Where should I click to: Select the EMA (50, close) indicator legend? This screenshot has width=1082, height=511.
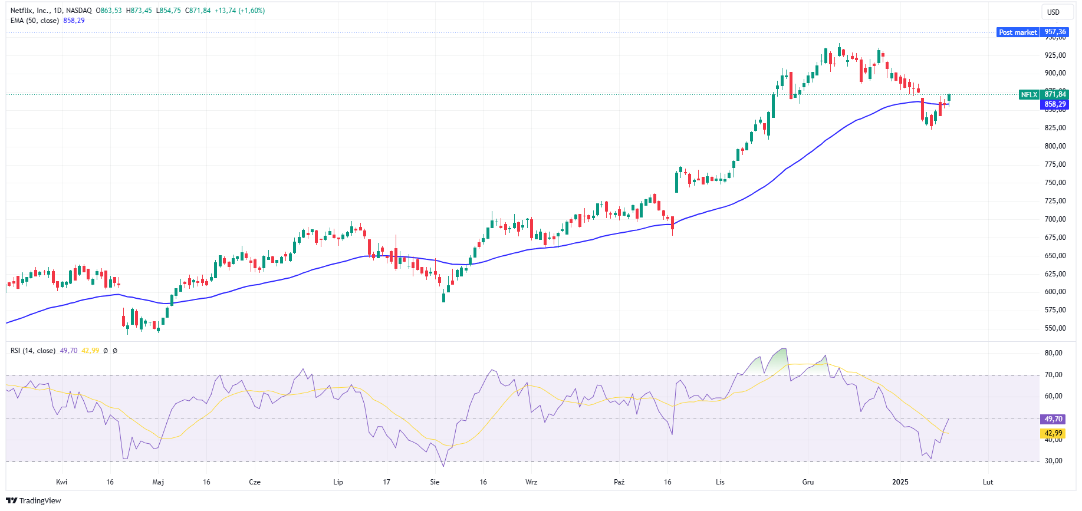coord(35,21)
